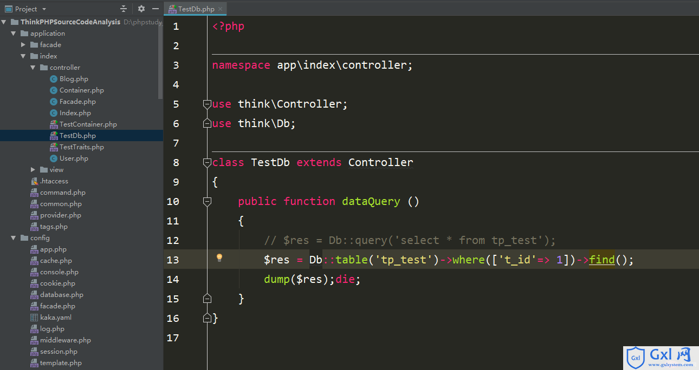699x370 pixels.
Task: Open template.php under config
Action: [x=61, y=363]
